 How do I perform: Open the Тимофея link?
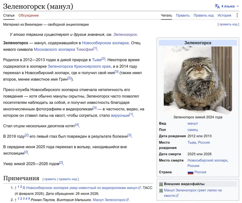[x=85, y=49]
